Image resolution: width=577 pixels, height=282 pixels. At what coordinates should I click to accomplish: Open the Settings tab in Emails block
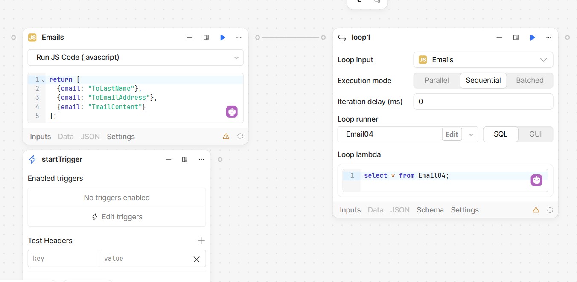(x=121, y=137)
